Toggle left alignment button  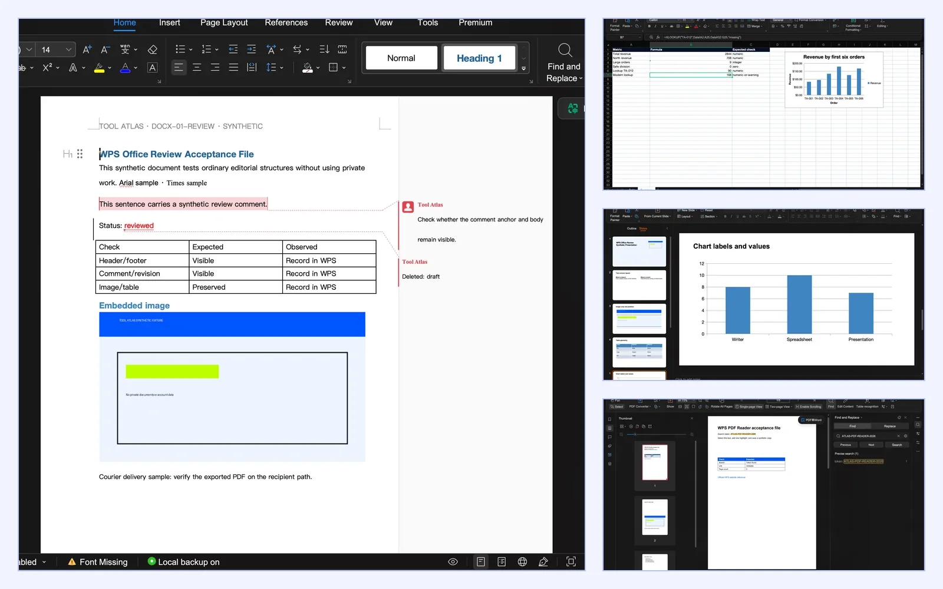point(179,68)
